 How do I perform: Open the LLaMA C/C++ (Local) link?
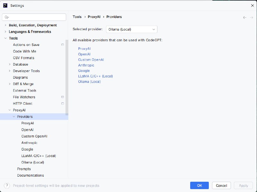[95, 76]
